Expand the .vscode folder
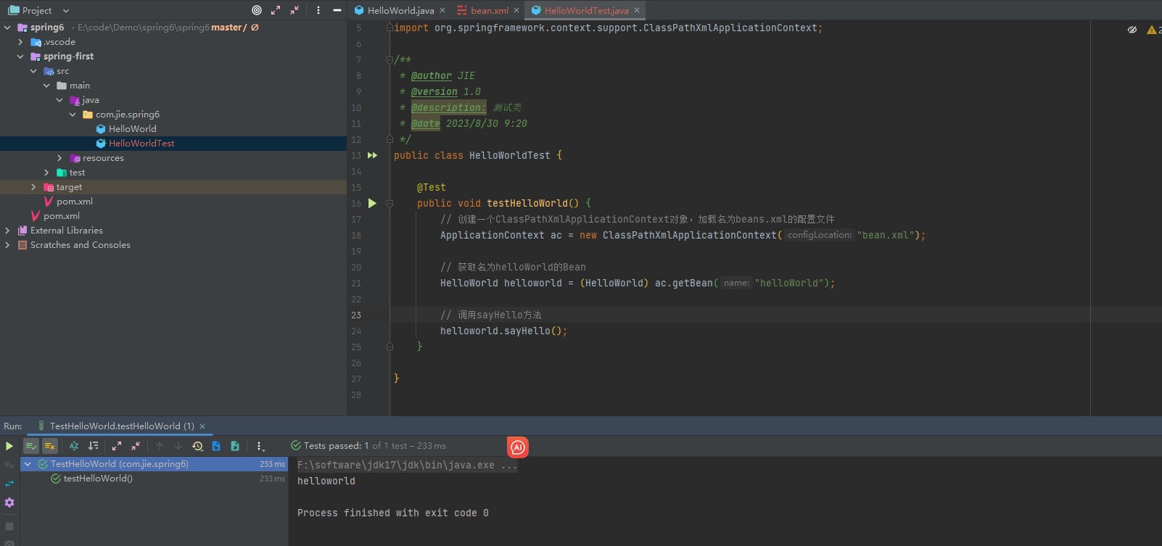The height and width of the screenshot is (546, 1162). (20, 42)
